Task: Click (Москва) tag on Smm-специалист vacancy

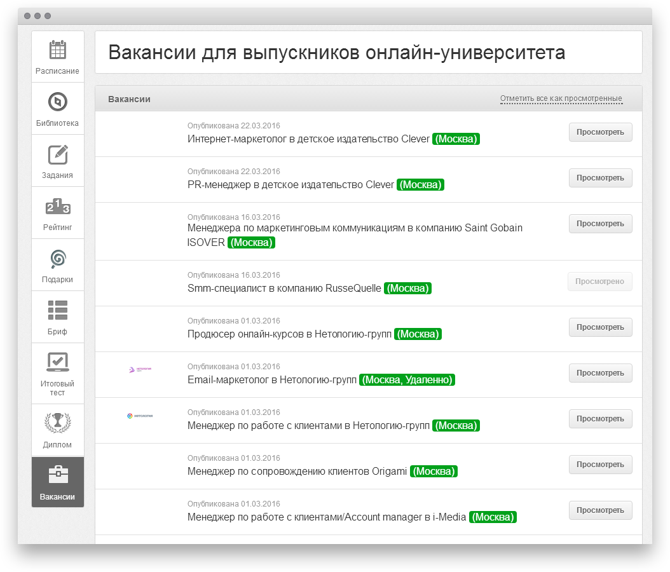Action: pyautogui.click(x=407, y=289)
